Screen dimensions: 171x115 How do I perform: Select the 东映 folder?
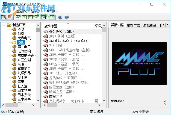tap(21, 64)
